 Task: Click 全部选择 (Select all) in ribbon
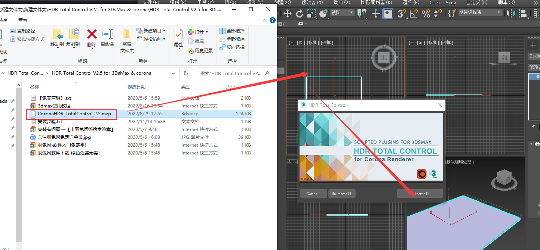[x=232, y=31]
